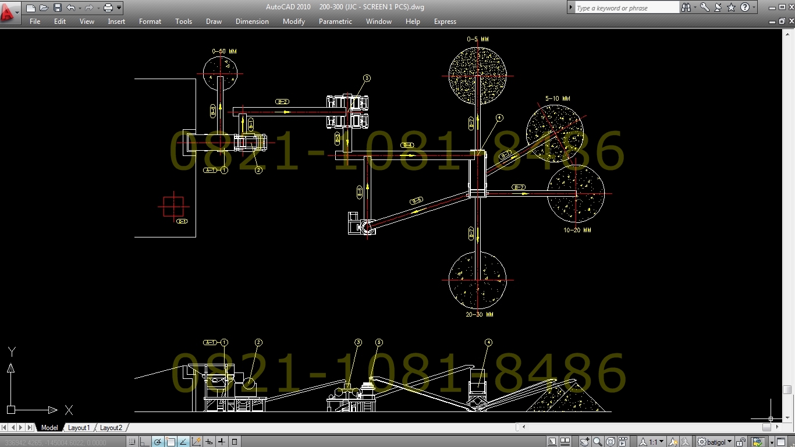Plot the drawing with the printer icon
Viewport: 795px width, 447px height.
(108, 8)
